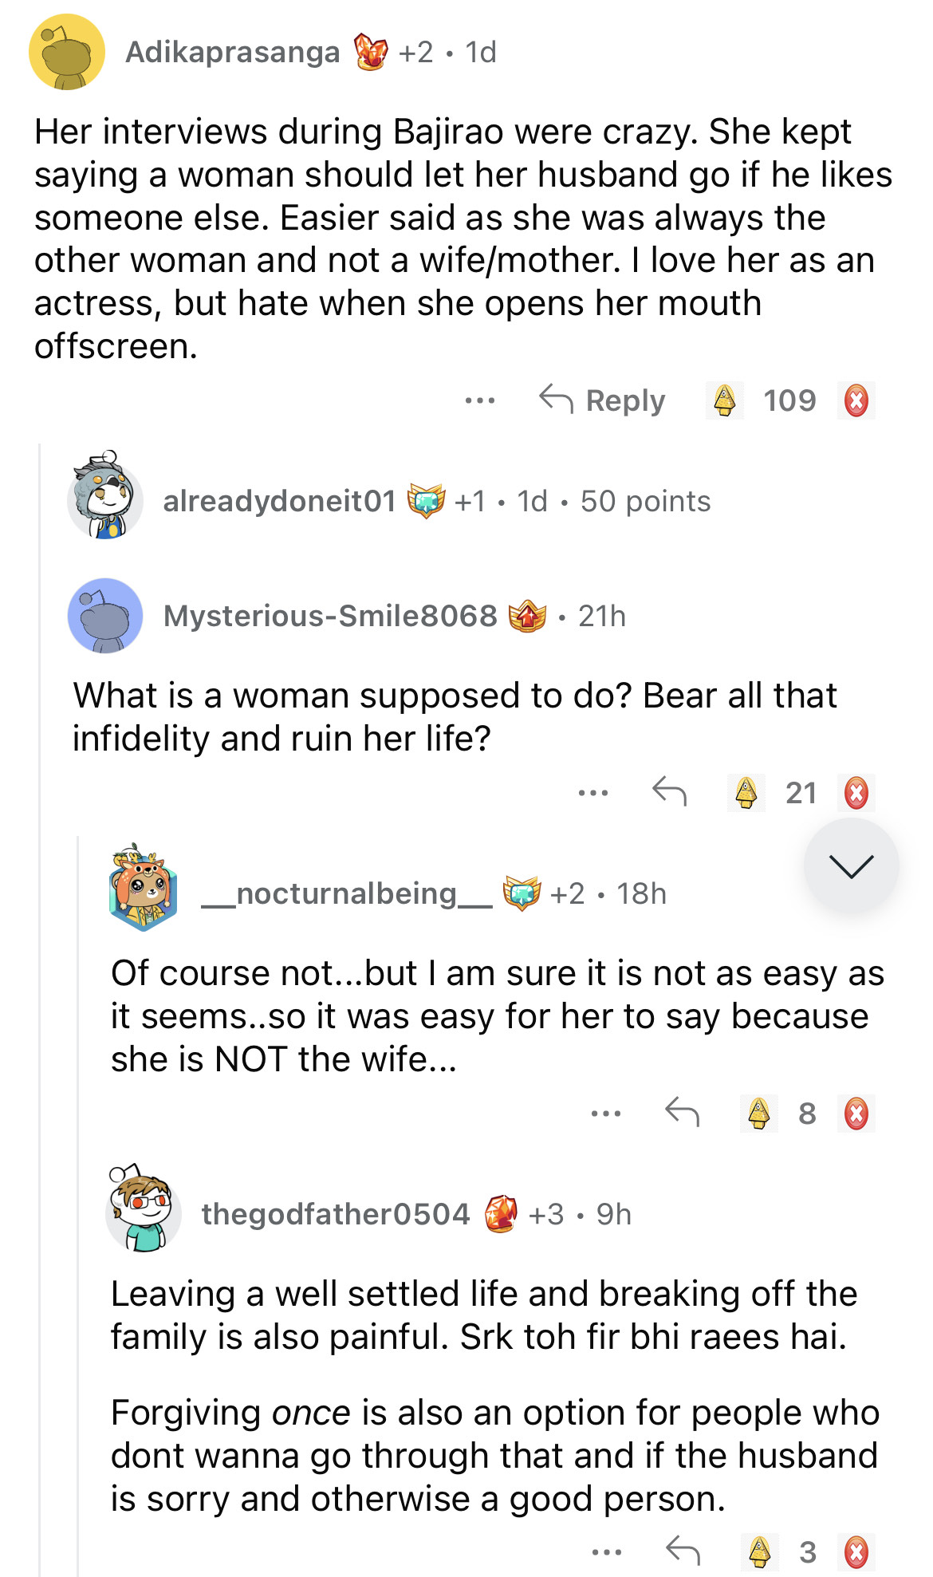Open more options for Adikaprasanga's comment
Image resolution: width=933 pixels, height=1577 pixels.
[480, 400]
